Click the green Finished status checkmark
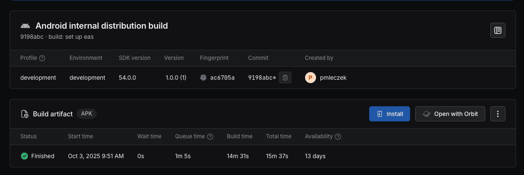524x175 pixels. tap(24, 156)
